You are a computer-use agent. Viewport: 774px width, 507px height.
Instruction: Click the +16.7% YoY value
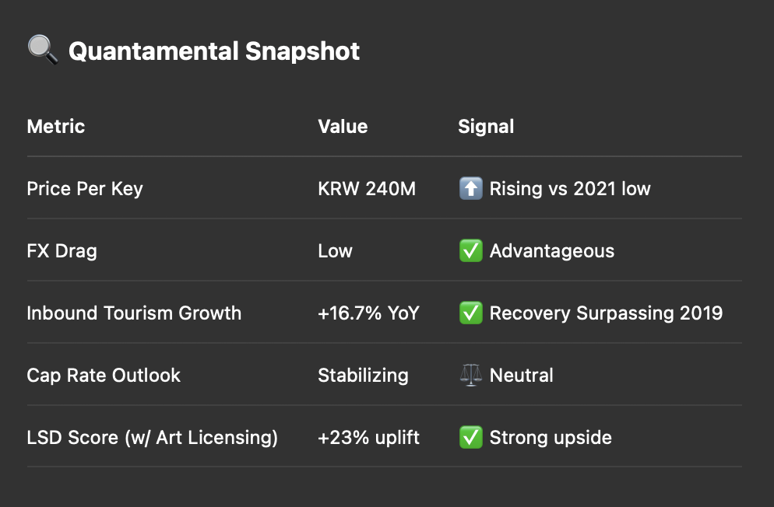coord(369,313)
